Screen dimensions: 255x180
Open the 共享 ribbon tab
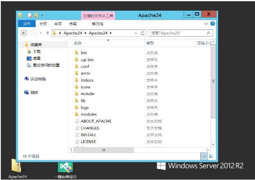[58, 24]
